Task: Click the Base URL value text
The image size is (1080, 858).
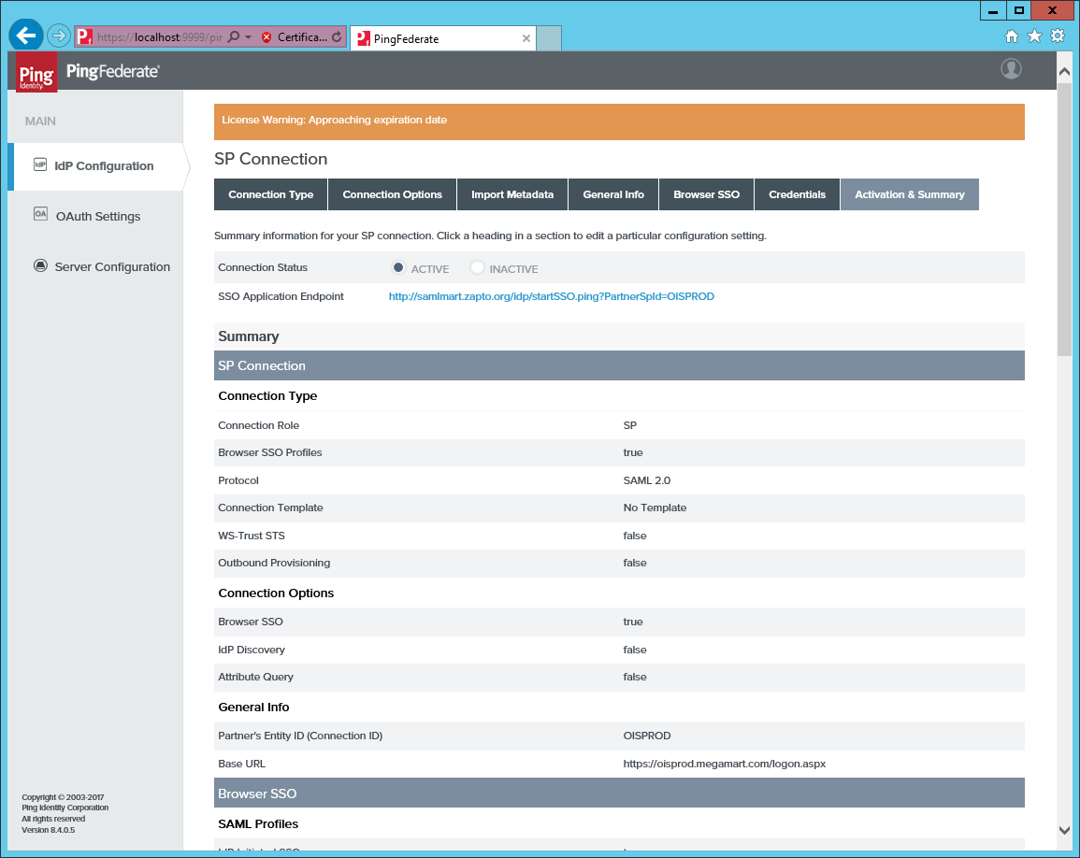Action: [x=724, y=764]
